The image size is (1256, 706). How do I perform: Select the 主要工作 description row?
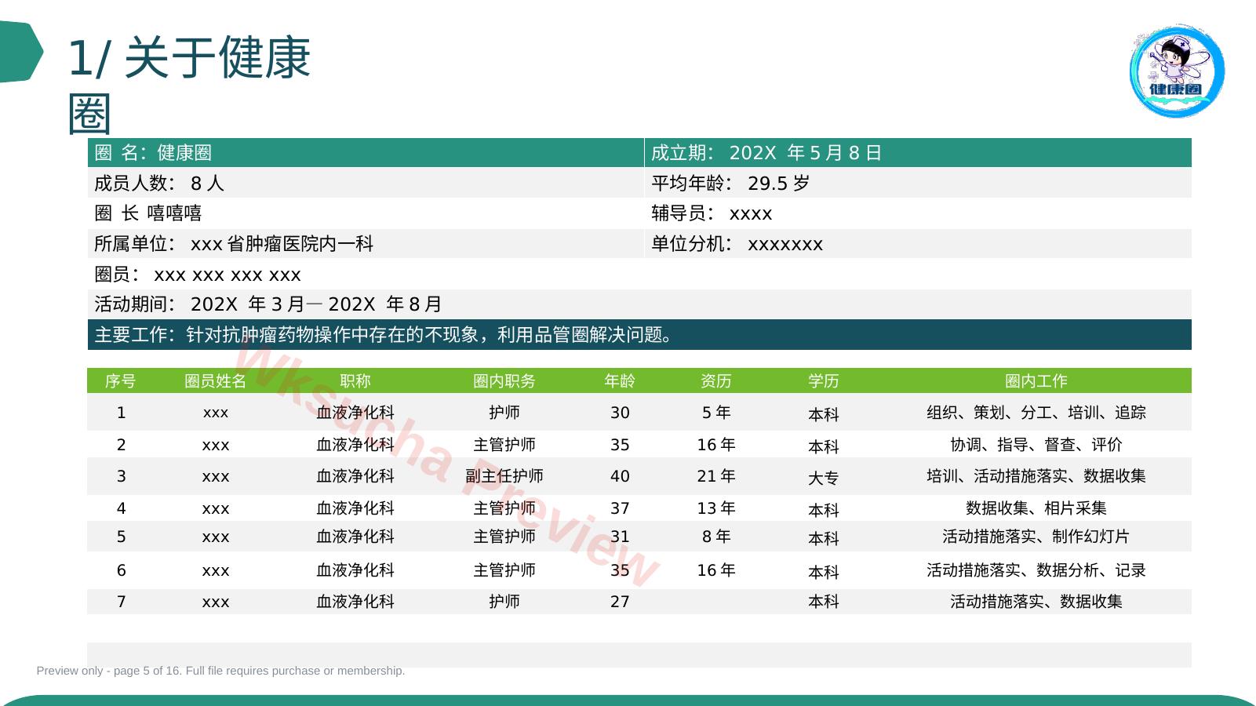(x=639, y=335)
